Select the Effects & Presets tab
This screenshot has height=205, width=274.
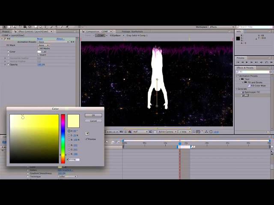tap(245, 67)
